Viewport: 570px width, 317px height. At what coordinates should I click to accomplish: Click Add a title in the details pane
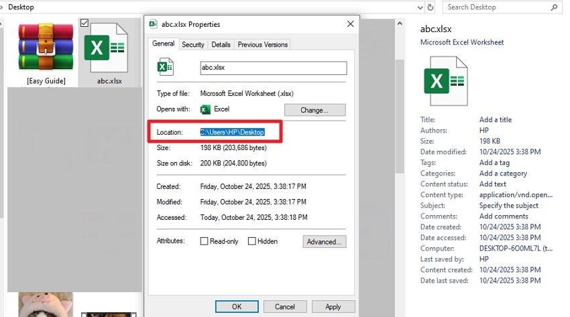[x=496, y=119]
